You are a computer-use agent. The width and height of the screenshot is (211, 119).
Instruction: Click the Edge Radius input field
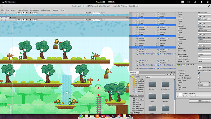[x=204, y=87]
